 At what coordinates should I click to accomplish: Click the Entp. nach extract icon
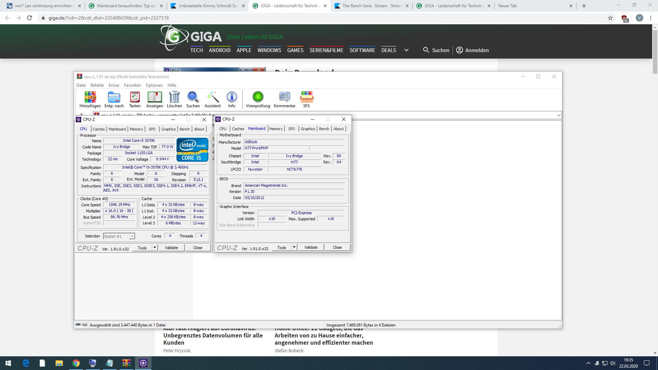coord(114,98)
